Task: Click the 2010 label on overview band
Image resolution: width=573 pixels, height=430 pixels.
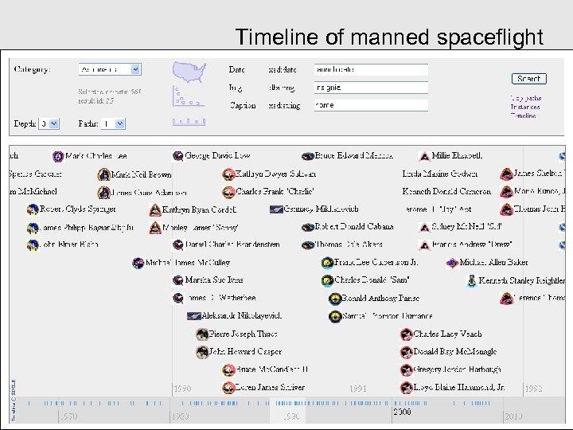Action: pyautogui.click(x=513, y=416)
